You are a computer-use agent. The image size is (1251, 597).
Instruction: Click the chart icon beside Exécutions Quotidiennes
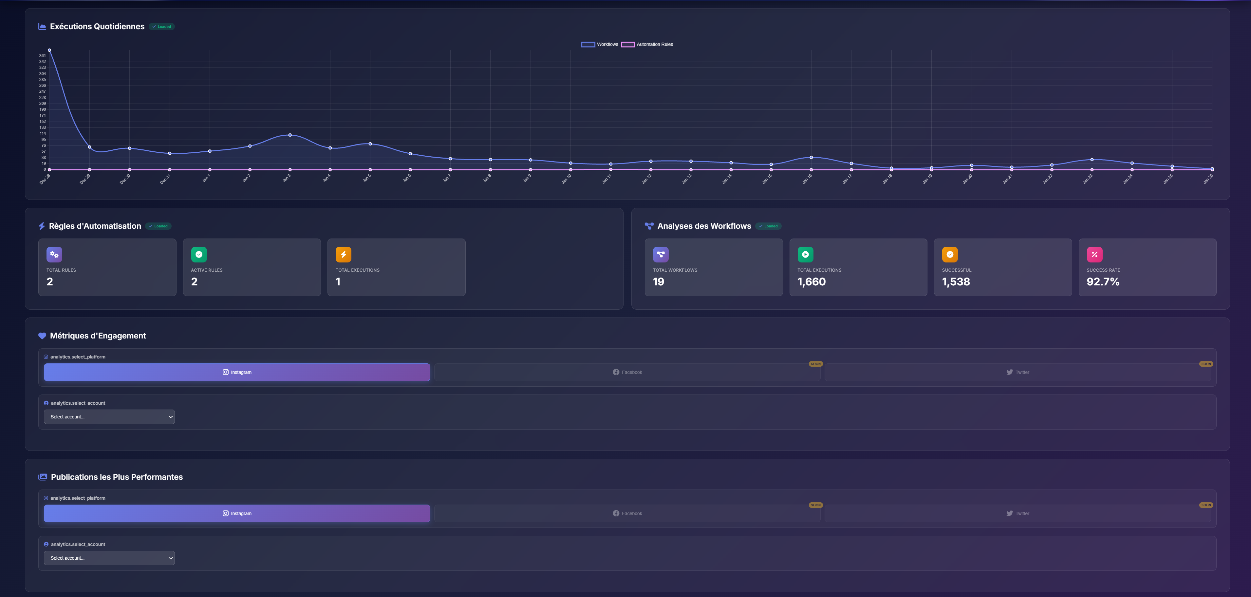(x=42, y=27)
